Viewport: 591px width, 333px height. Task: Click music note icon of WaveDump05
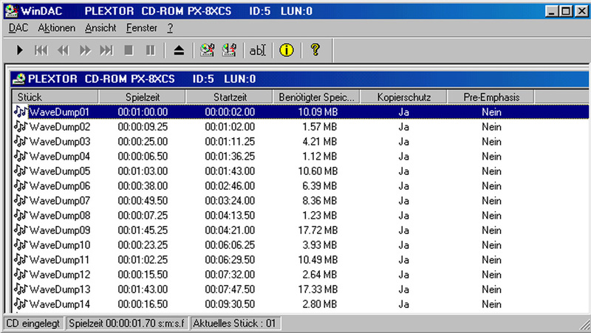21,171
